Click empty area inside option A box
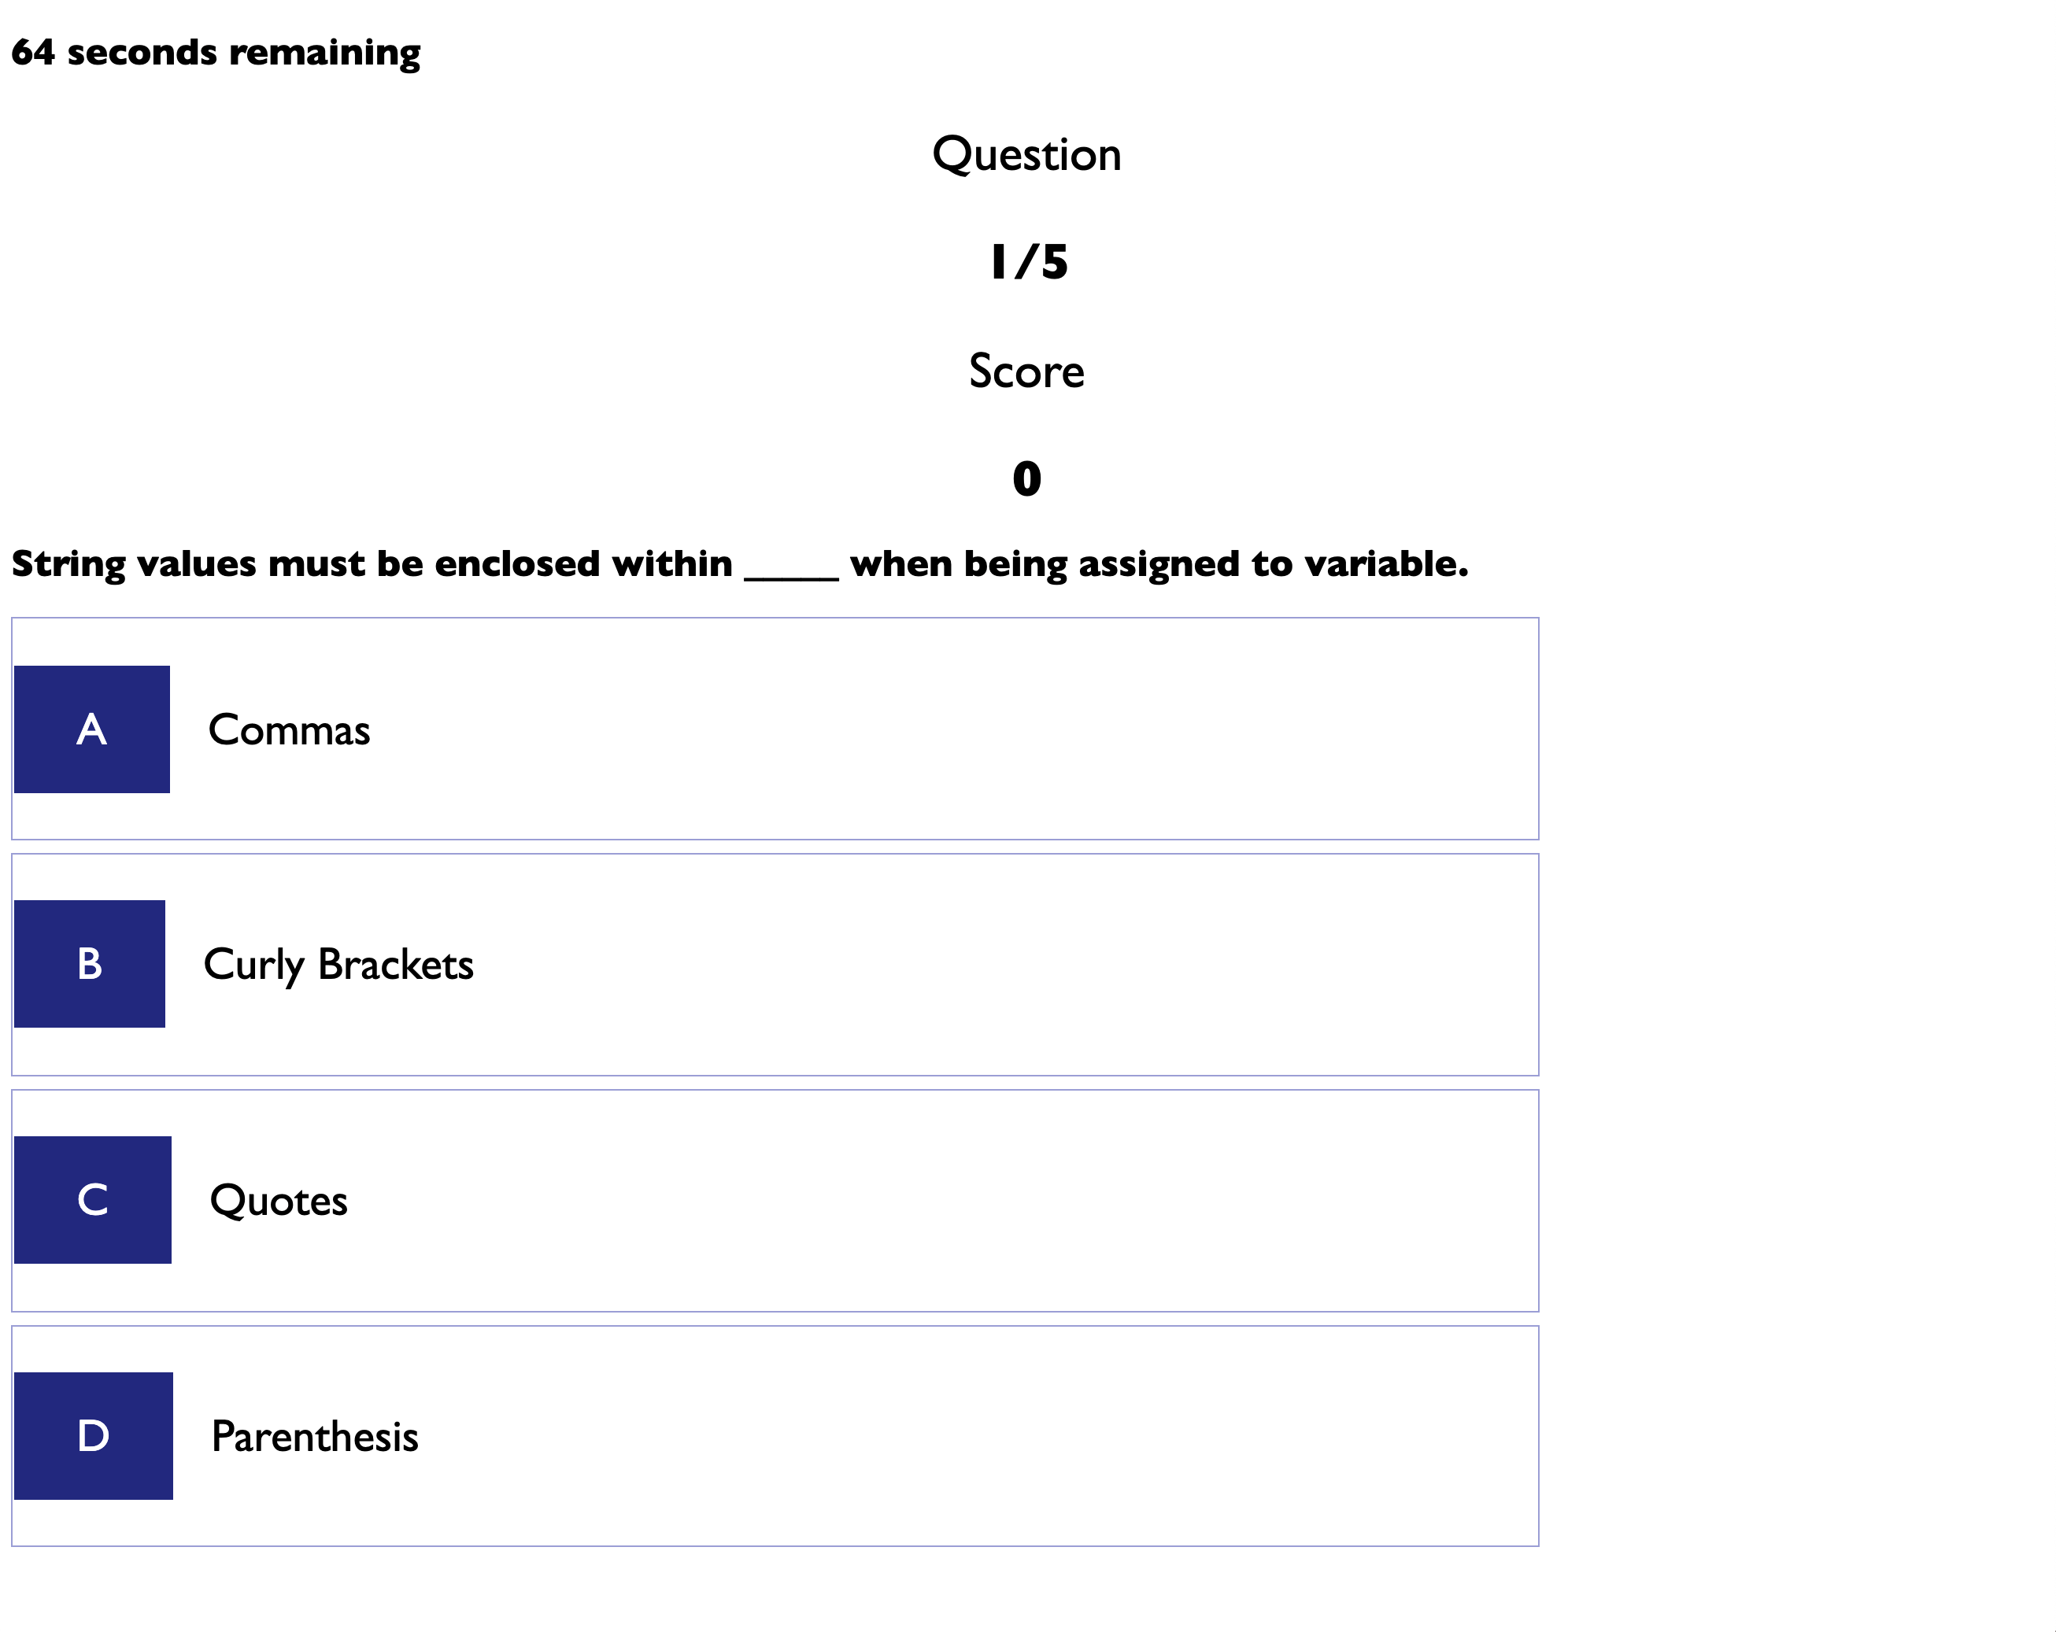This screenshot has width=2056, height=1632. [x=954, y=729]
